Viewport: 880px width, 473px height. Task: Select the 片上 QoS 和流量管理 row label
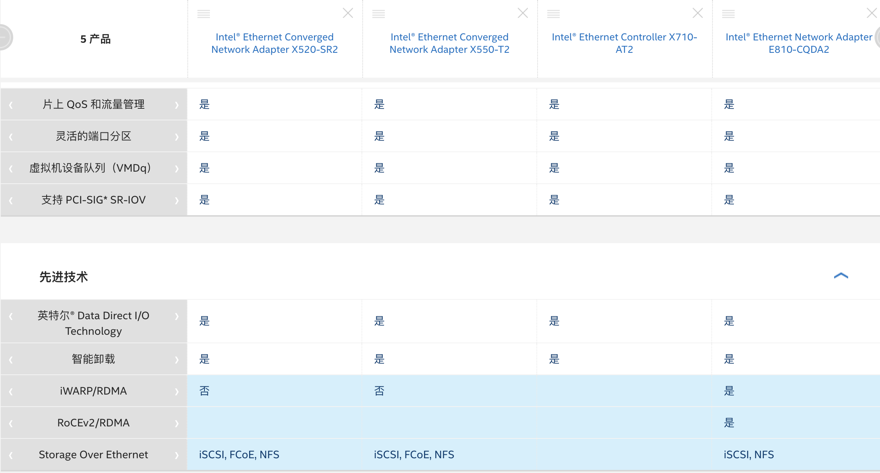click(93, 104)
